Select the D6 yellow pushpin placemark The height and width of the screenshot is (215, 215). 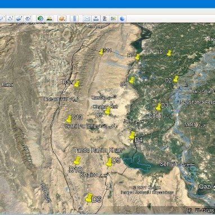point(89,198)
